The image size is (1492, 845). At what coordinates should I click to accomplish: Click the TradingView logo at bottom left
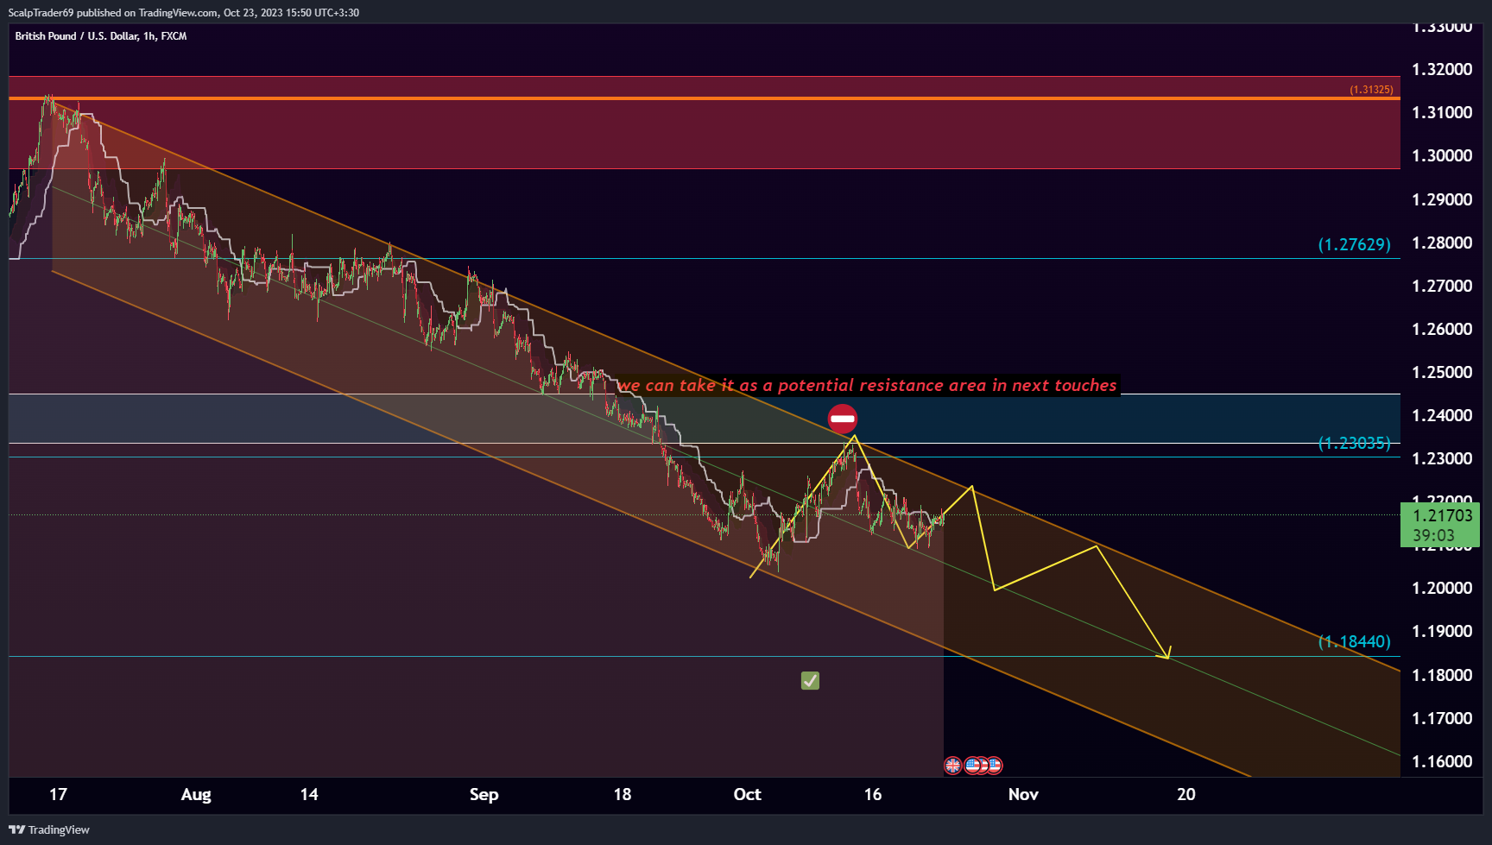point(49,829)
